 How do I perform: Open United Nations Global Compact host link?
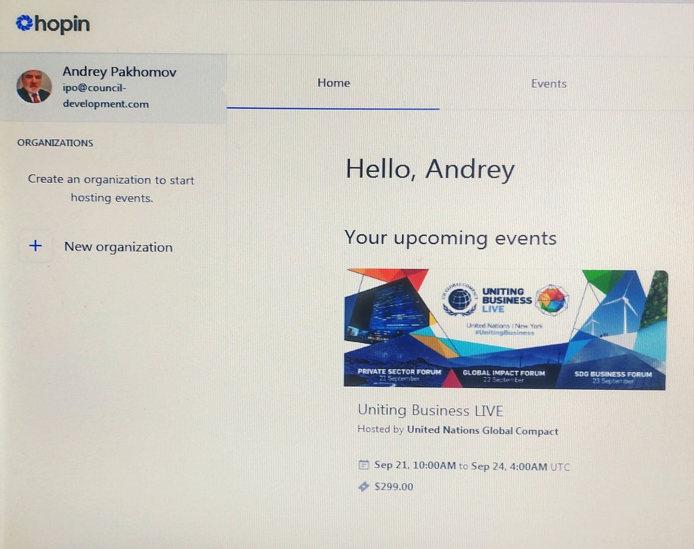click(482, 430)
